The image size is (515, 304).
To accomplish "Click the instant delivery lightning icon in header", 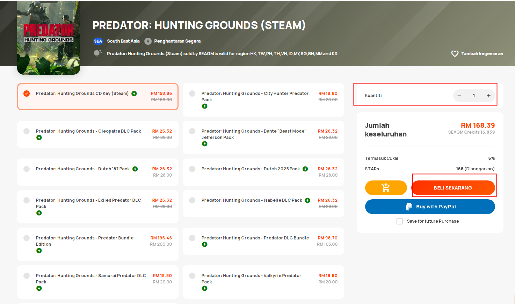I will (148, 41).
